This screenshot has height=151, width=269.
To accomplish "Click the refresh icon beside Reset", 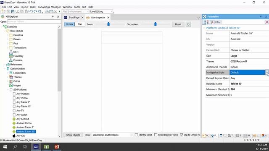I will (x=188, y=24).
